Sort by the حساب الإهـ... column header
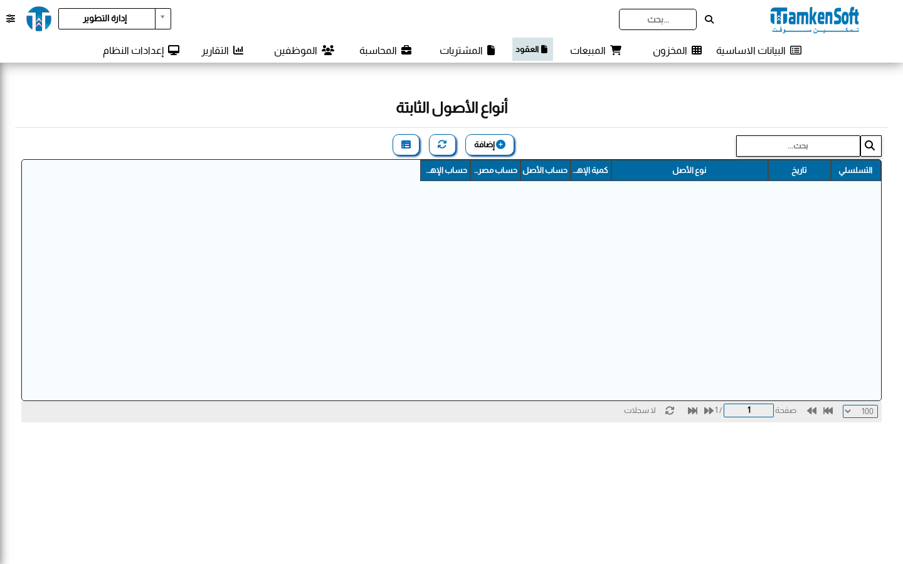This screenshot has width=903, height=564. pos(445,170)
